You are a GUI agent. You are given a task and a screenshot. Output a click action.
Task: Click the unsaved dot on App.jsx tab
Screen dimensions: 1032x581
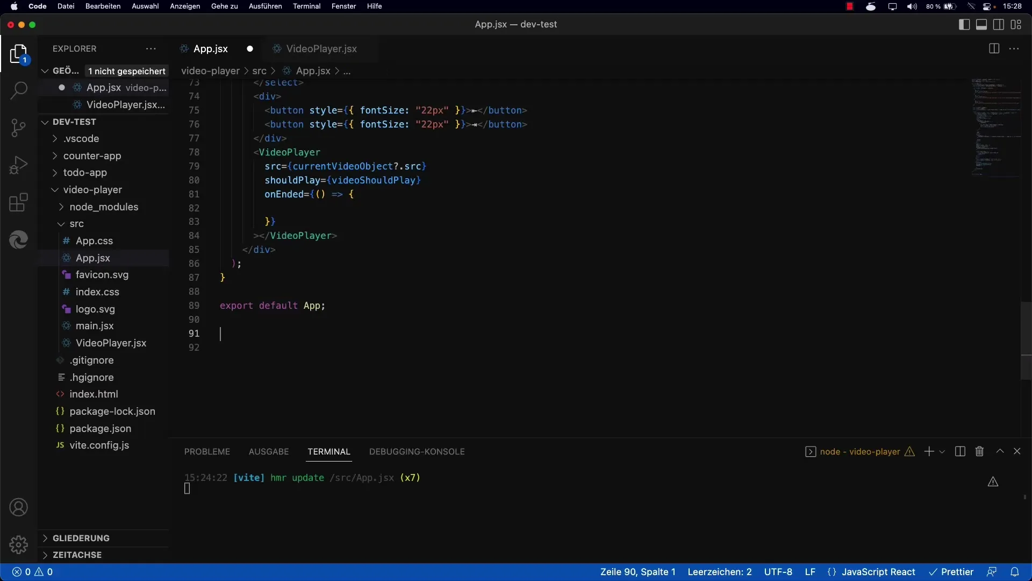click(250, 48)
